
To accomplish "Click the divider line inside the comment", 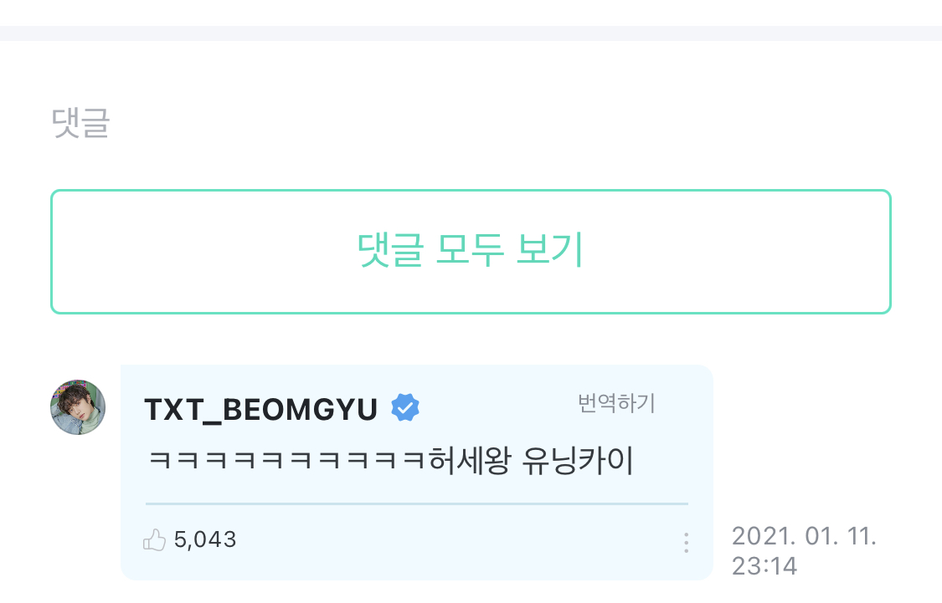I will (416, 504).
